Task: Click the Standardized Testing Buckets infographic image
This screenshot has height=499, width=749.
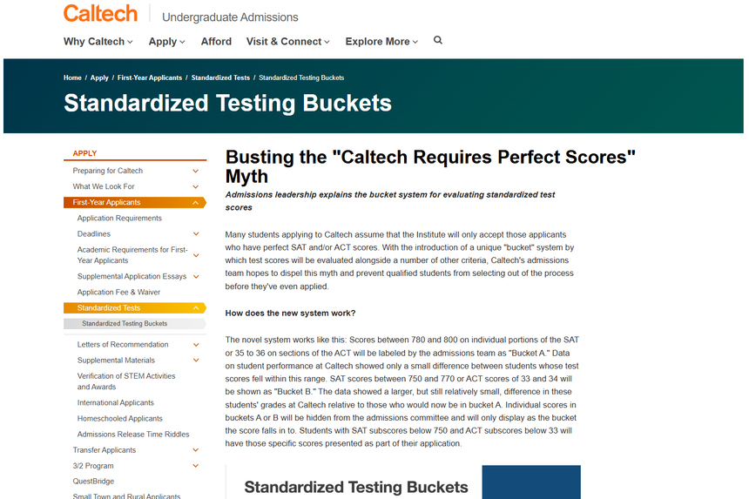Action: (x=402, y=483)
